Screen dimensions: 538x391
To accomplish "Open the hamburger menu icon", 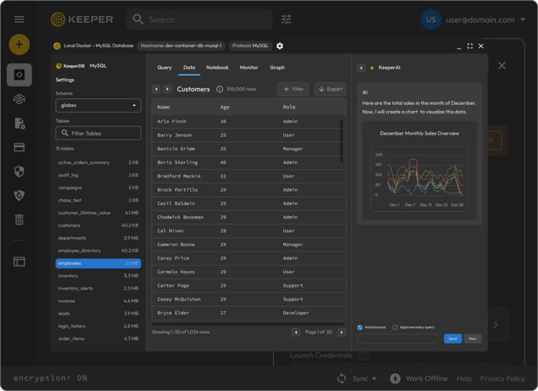I will pyautogui.click(x=19, y=19).
